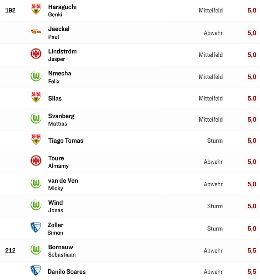Viewport: 260px width, 280px height.
Task: Open the Jaeckel Paul player link
Action: (59, 32)
